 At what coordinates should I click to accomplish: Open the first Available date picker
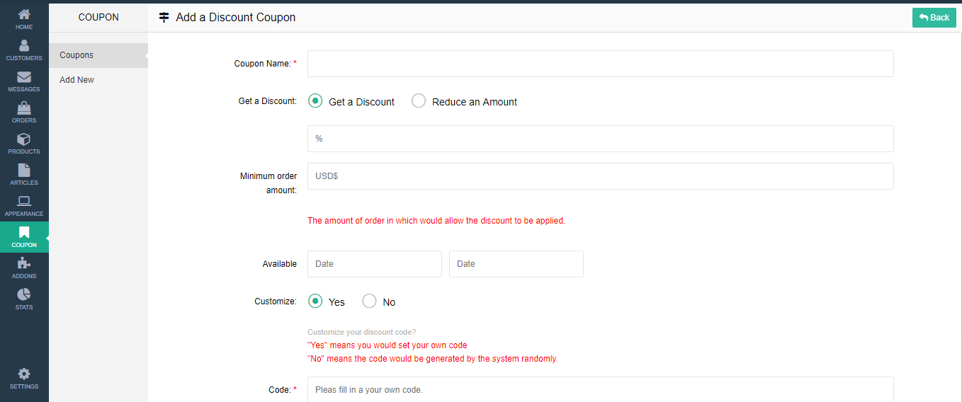tap(374, 264)
